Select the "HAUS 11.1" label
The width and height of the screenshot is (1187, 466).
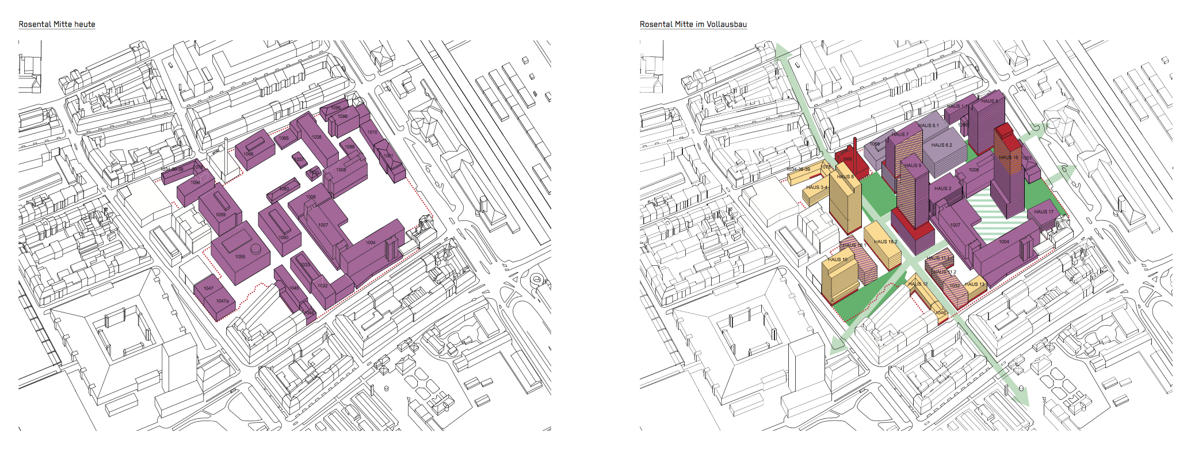(x=937, y=258)
